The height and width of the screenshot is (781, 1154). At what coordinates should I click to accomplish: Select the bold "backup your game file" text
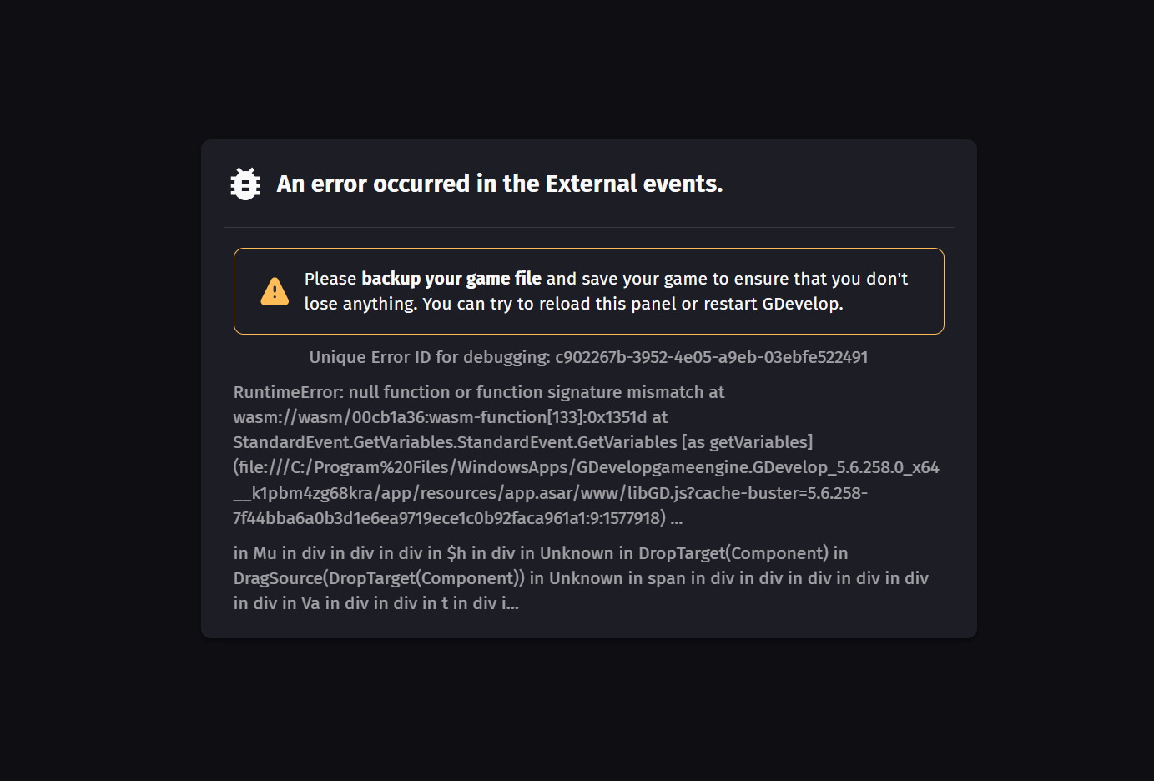[x=451, y=279]
